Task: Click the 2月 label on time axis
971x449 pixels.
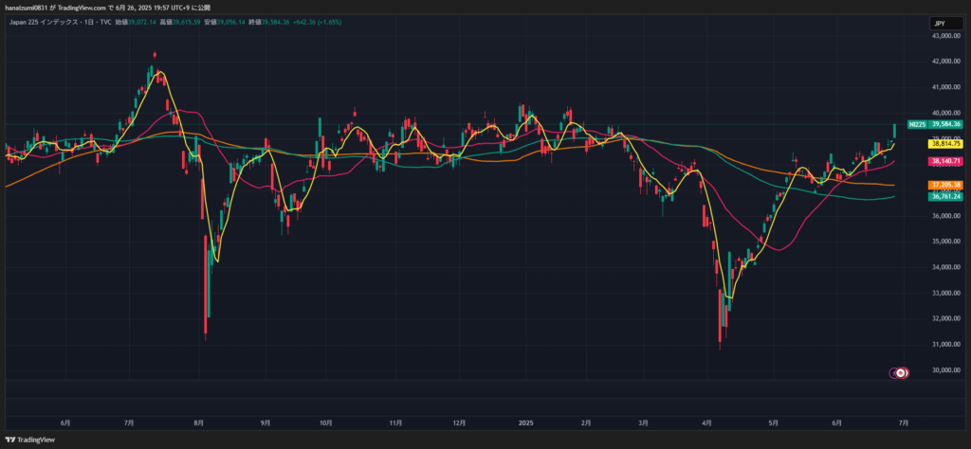Action: point(586,423)
